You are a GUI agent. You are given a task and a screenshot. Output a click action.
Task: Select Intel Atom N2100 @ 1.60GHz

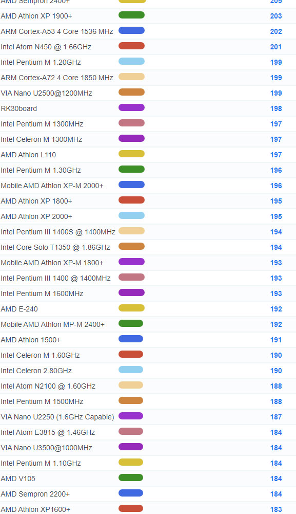point(48,386)
